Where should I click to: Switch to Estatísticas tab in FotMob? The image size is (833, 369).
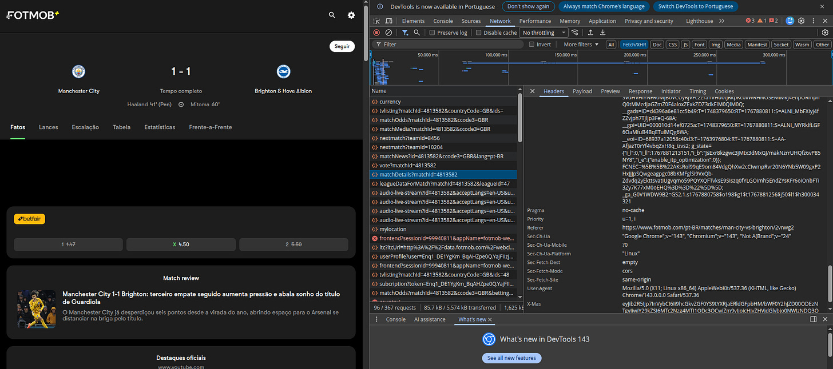(160, 127)
